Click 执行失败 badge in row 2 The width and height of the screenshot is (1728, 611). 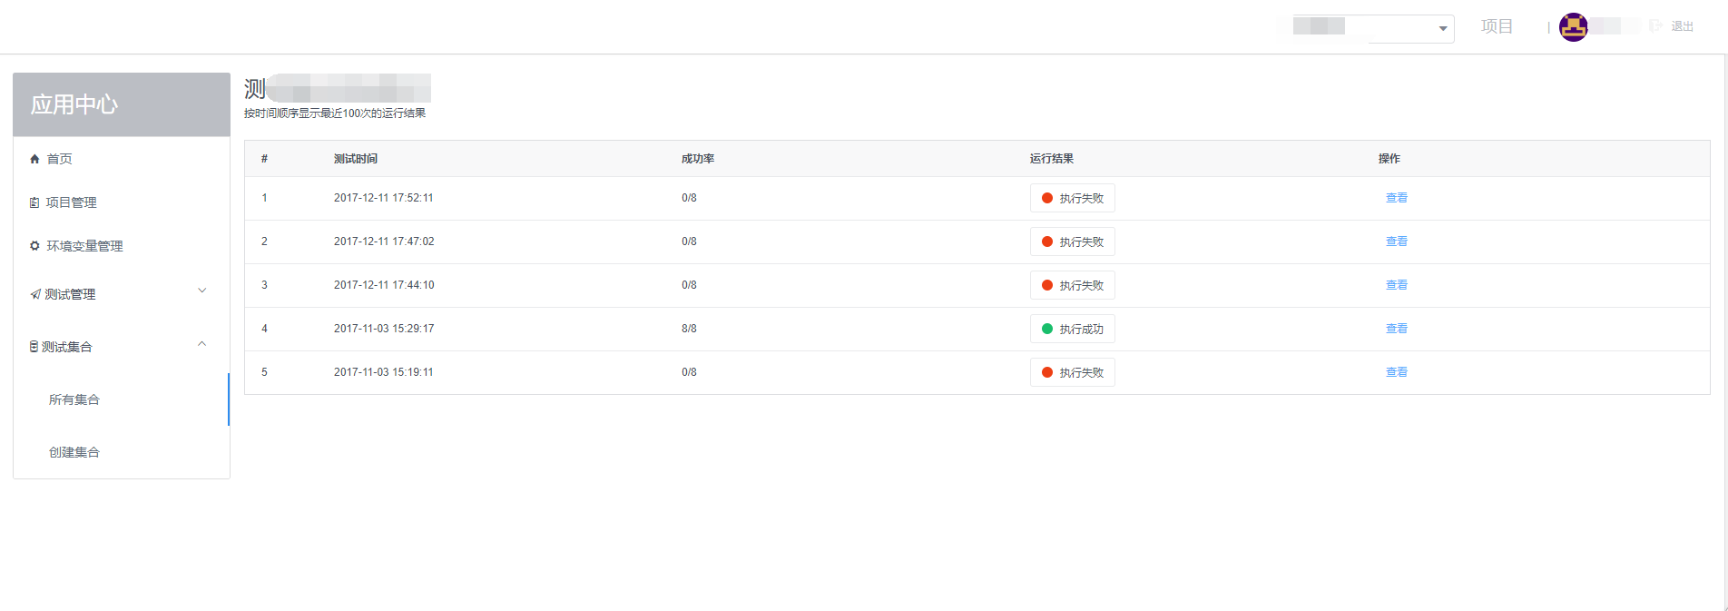[1072, 241]
